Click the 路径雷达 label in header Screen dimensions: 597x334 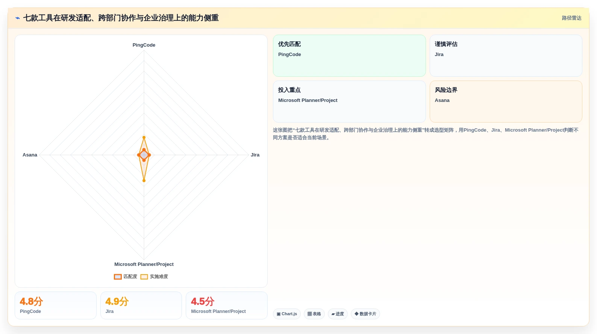click(x=571, y=18)
